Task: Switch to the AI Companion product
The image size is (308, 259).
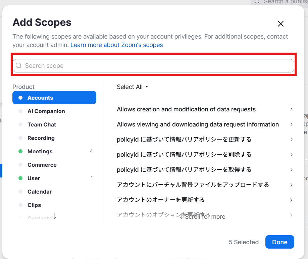Action: click(46, 111)
